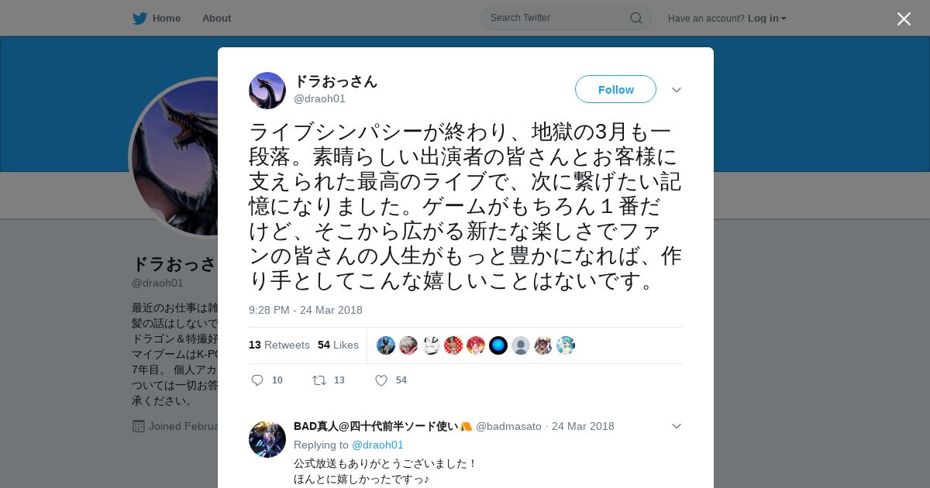
Task: Like the tweet with the heart icon
Action: pos(381,380)
